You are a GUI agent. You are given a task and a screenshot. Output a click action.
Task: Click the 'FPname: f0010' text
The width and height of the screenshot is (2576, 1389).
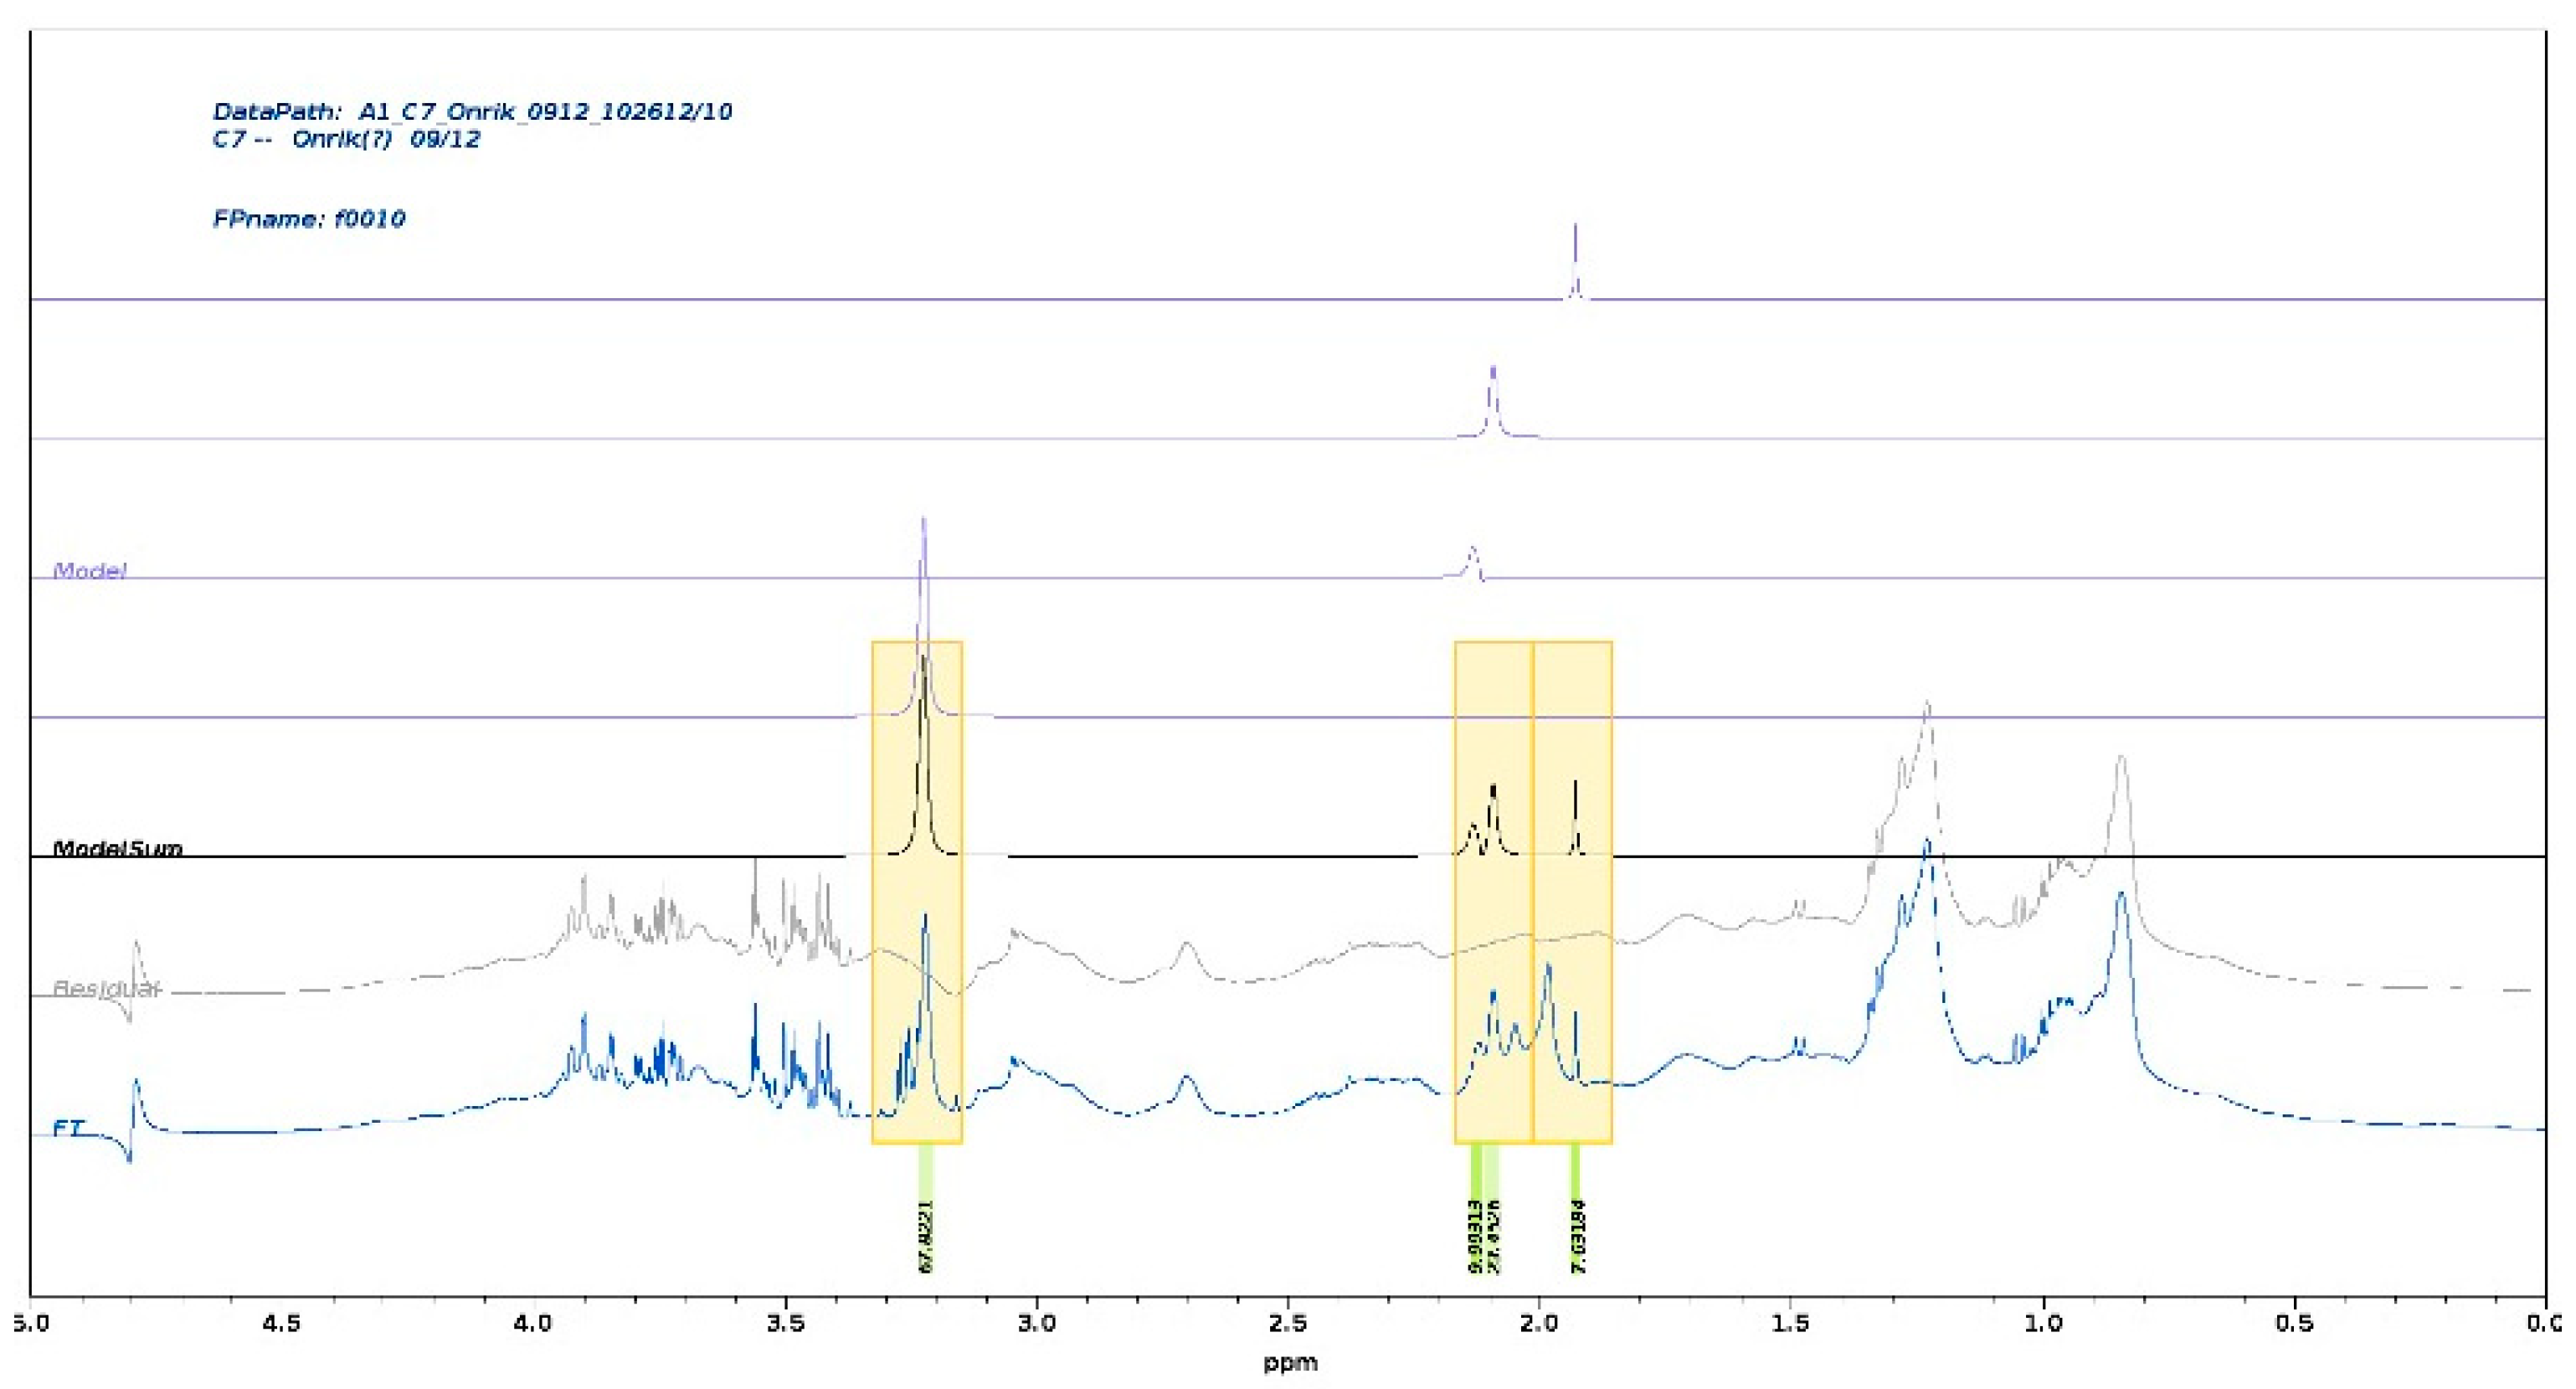[x=309, y=219]
